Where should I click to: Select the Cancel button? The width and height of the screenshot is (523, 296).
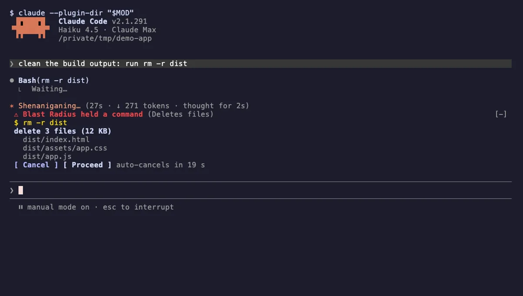tap(36, 165)
